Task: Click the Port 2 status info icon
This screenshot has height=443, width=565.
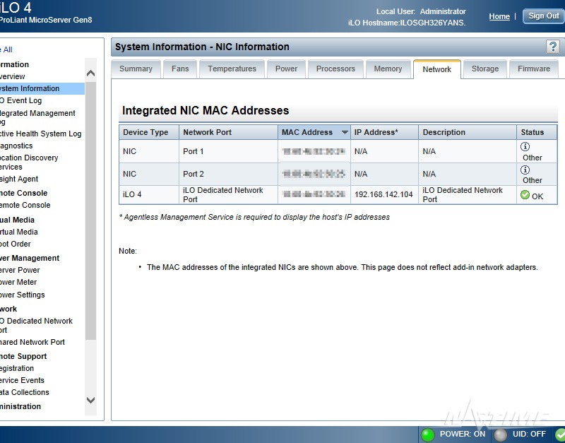Action: click(525, 170)
